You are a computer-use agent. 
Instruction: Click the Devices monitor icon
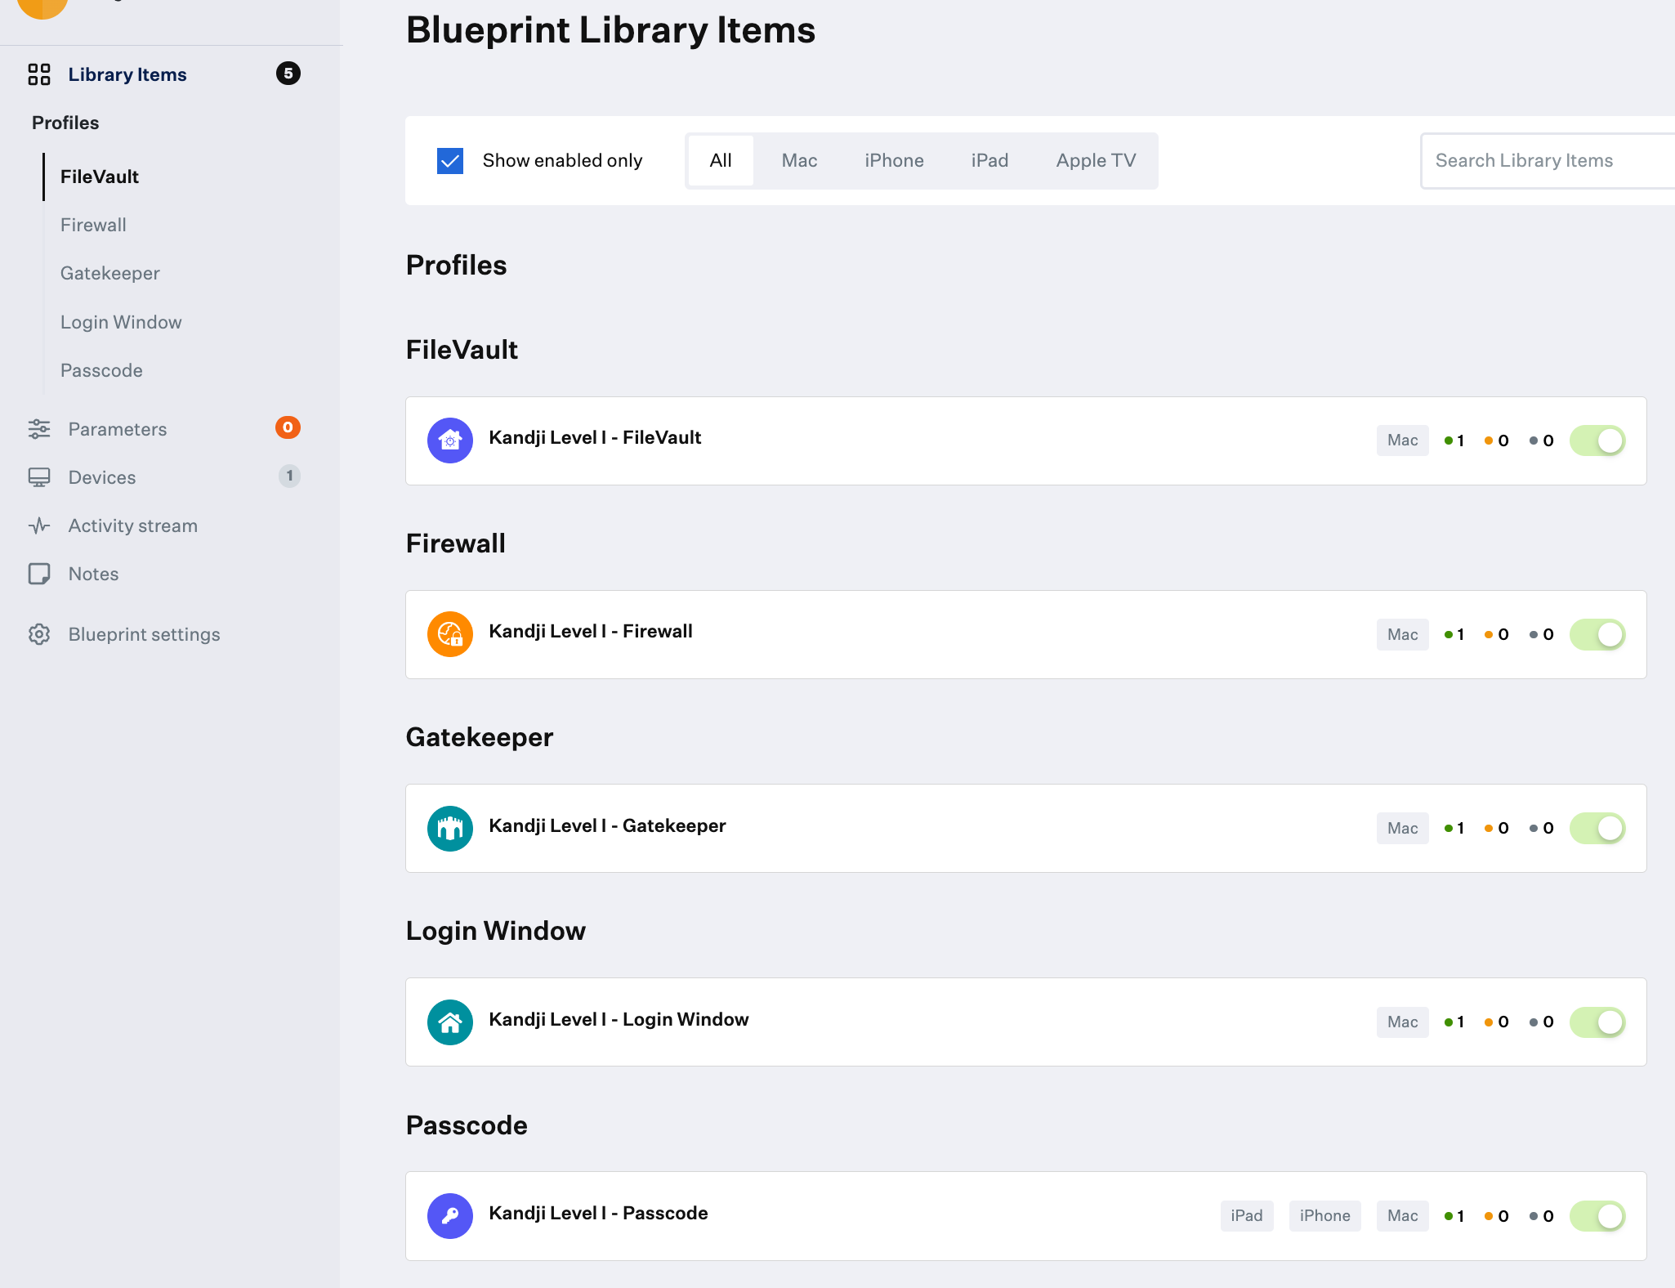39,477
